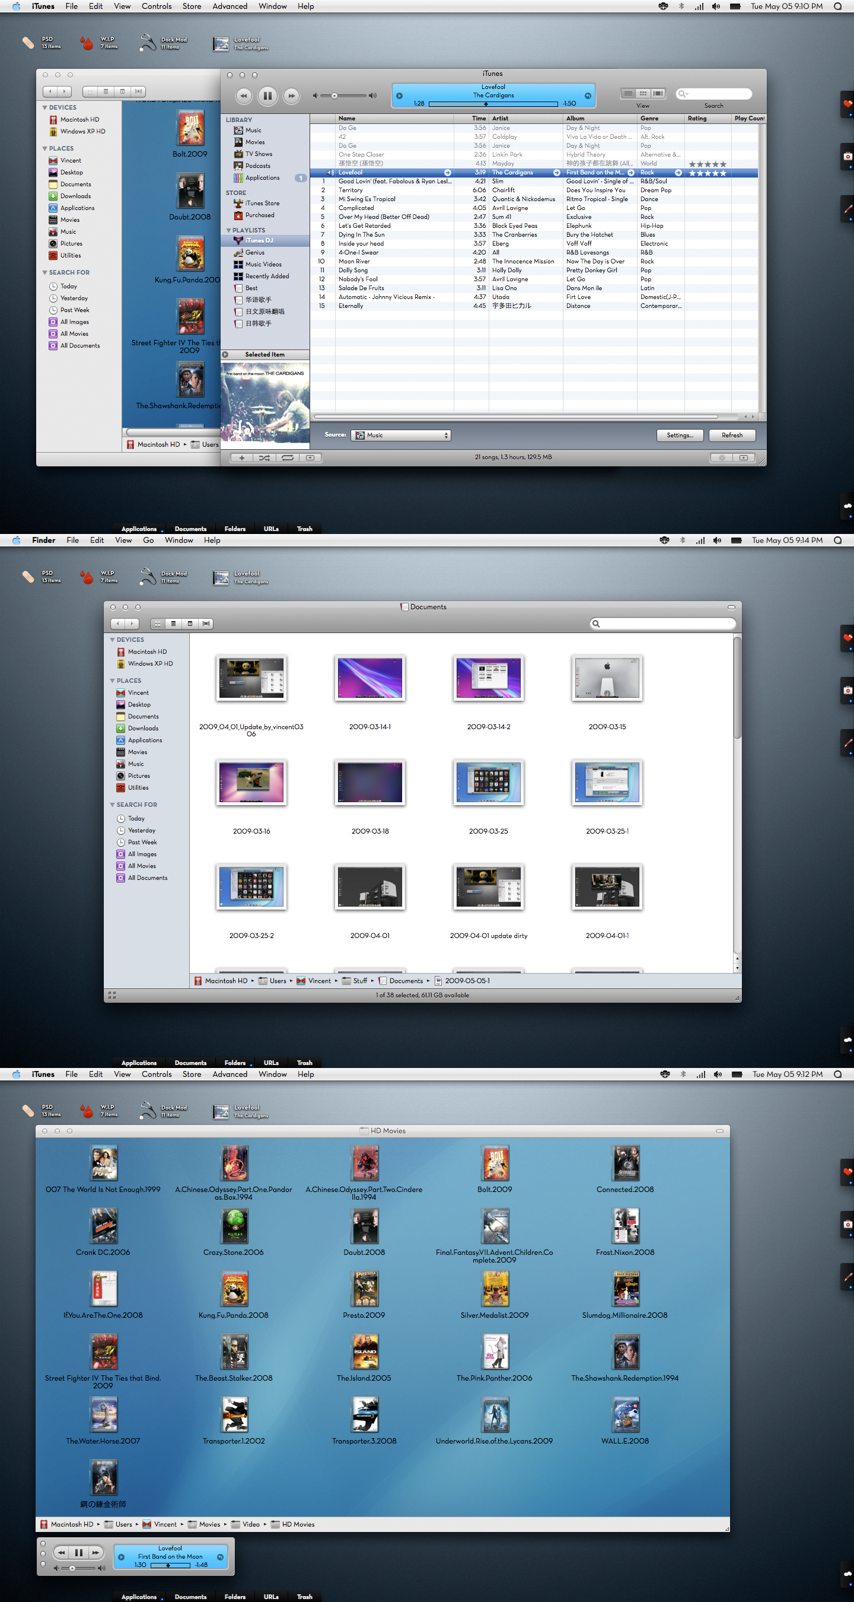This screenshot has height=1602, width=854.
Task: Adjust the volume slider in main iTunes window
Action: pos(345,96)
